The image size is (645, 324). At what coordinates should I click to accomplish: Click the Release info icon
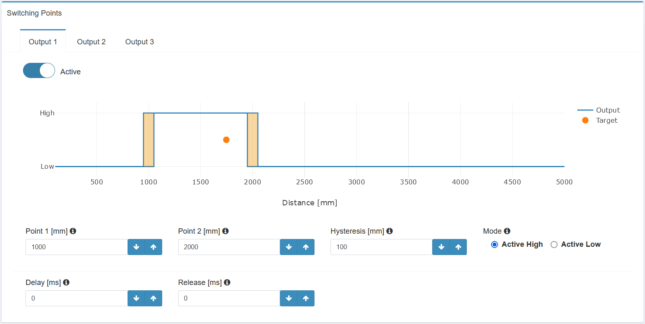(x=227, y=283)
